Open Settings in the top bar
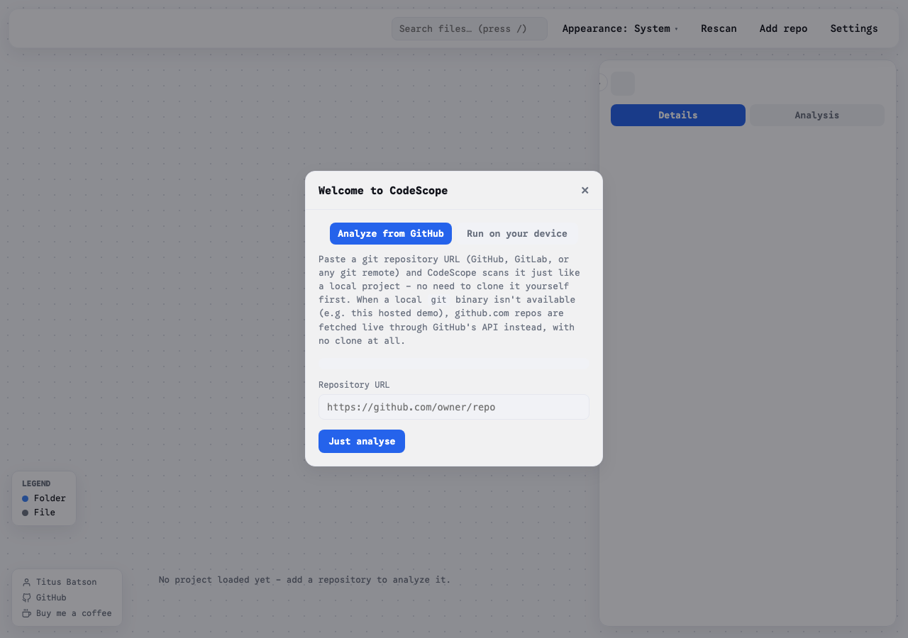Screen dimensions: 908x638 854,29
